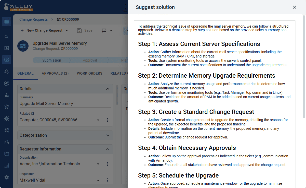306x188 pixels.
Task: Click the CR000009 breadcrumb icon
Action: [x=59, y=19]
